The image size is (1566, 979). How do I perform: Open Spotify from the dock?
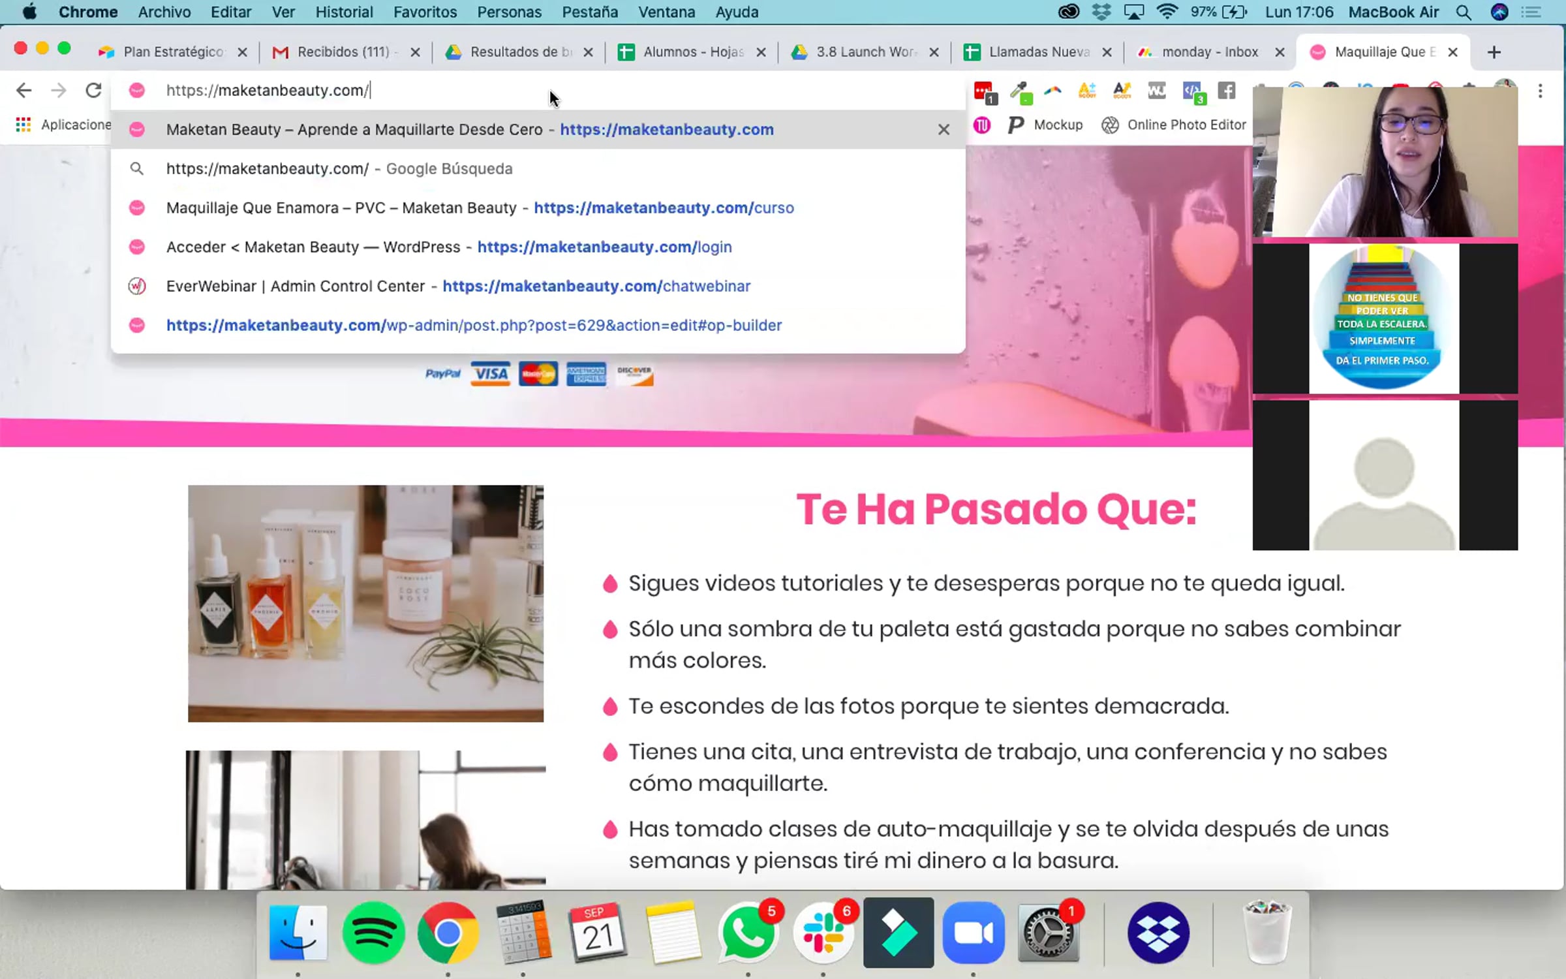373,933
